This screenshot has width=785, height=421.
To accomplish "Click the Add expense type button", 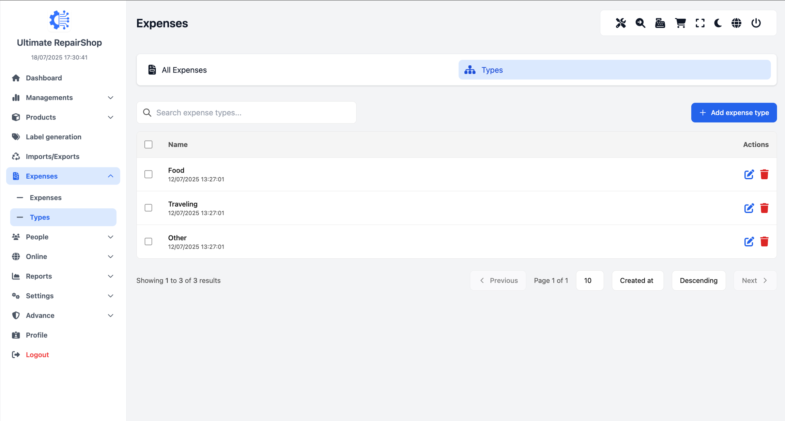I will pos(734,113).
